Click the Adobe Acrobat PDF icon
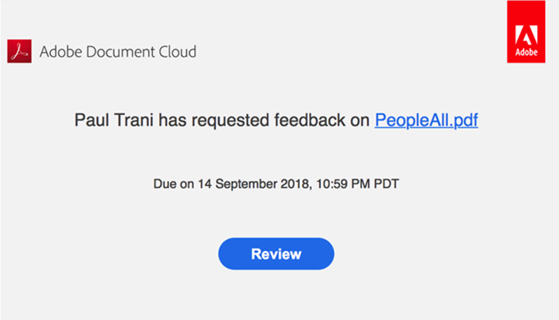 click(20, 52)
